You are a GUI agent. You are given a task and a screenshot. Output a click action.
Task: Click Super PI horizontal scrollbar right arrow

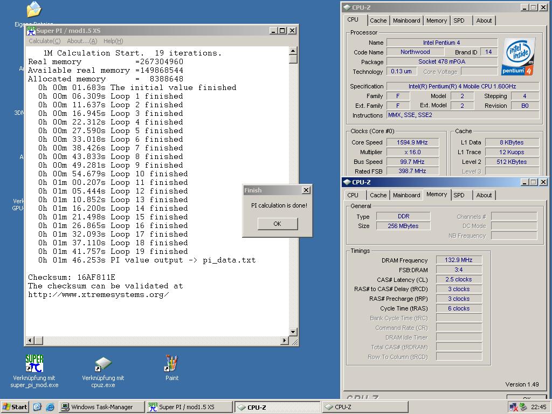point(285,340)
